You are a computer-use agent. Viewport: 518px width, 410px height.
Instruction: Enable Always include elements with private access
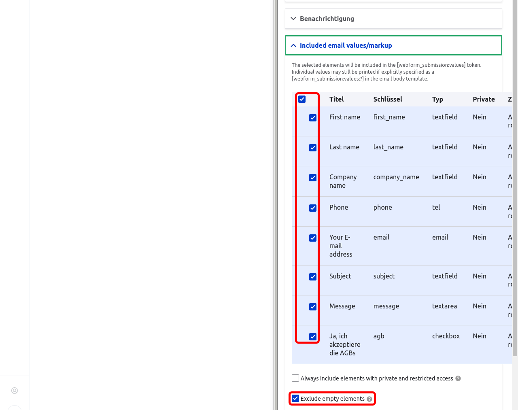(295, 378)
